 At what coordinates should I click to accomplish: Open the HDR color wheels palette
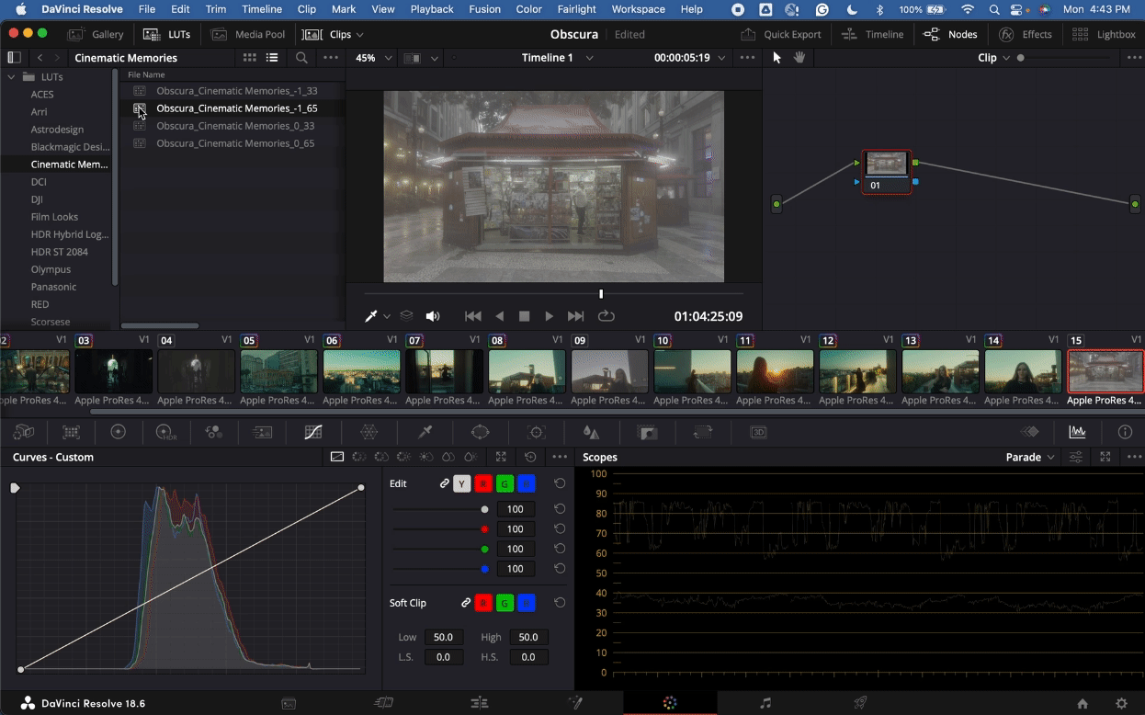click(165, 432)
